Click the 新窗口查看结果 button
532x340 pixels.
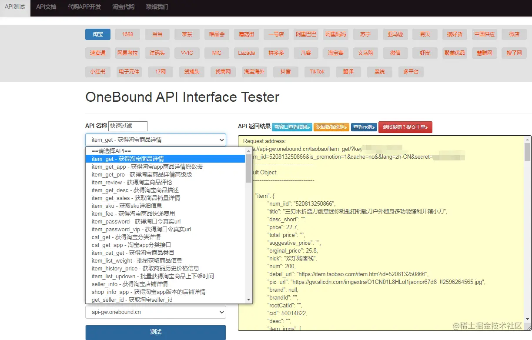pyautogui.click(x=292, y=127)
